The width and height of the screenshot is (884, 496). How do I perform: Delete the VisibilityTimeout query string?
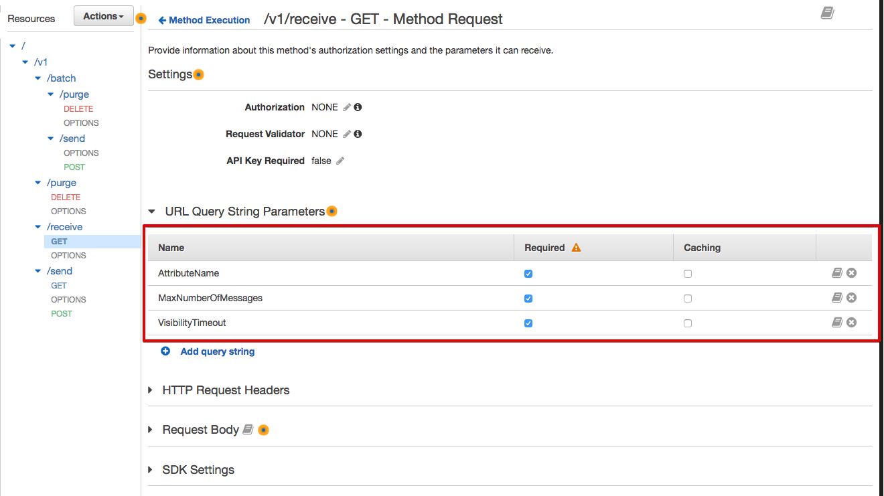[851, 323]
